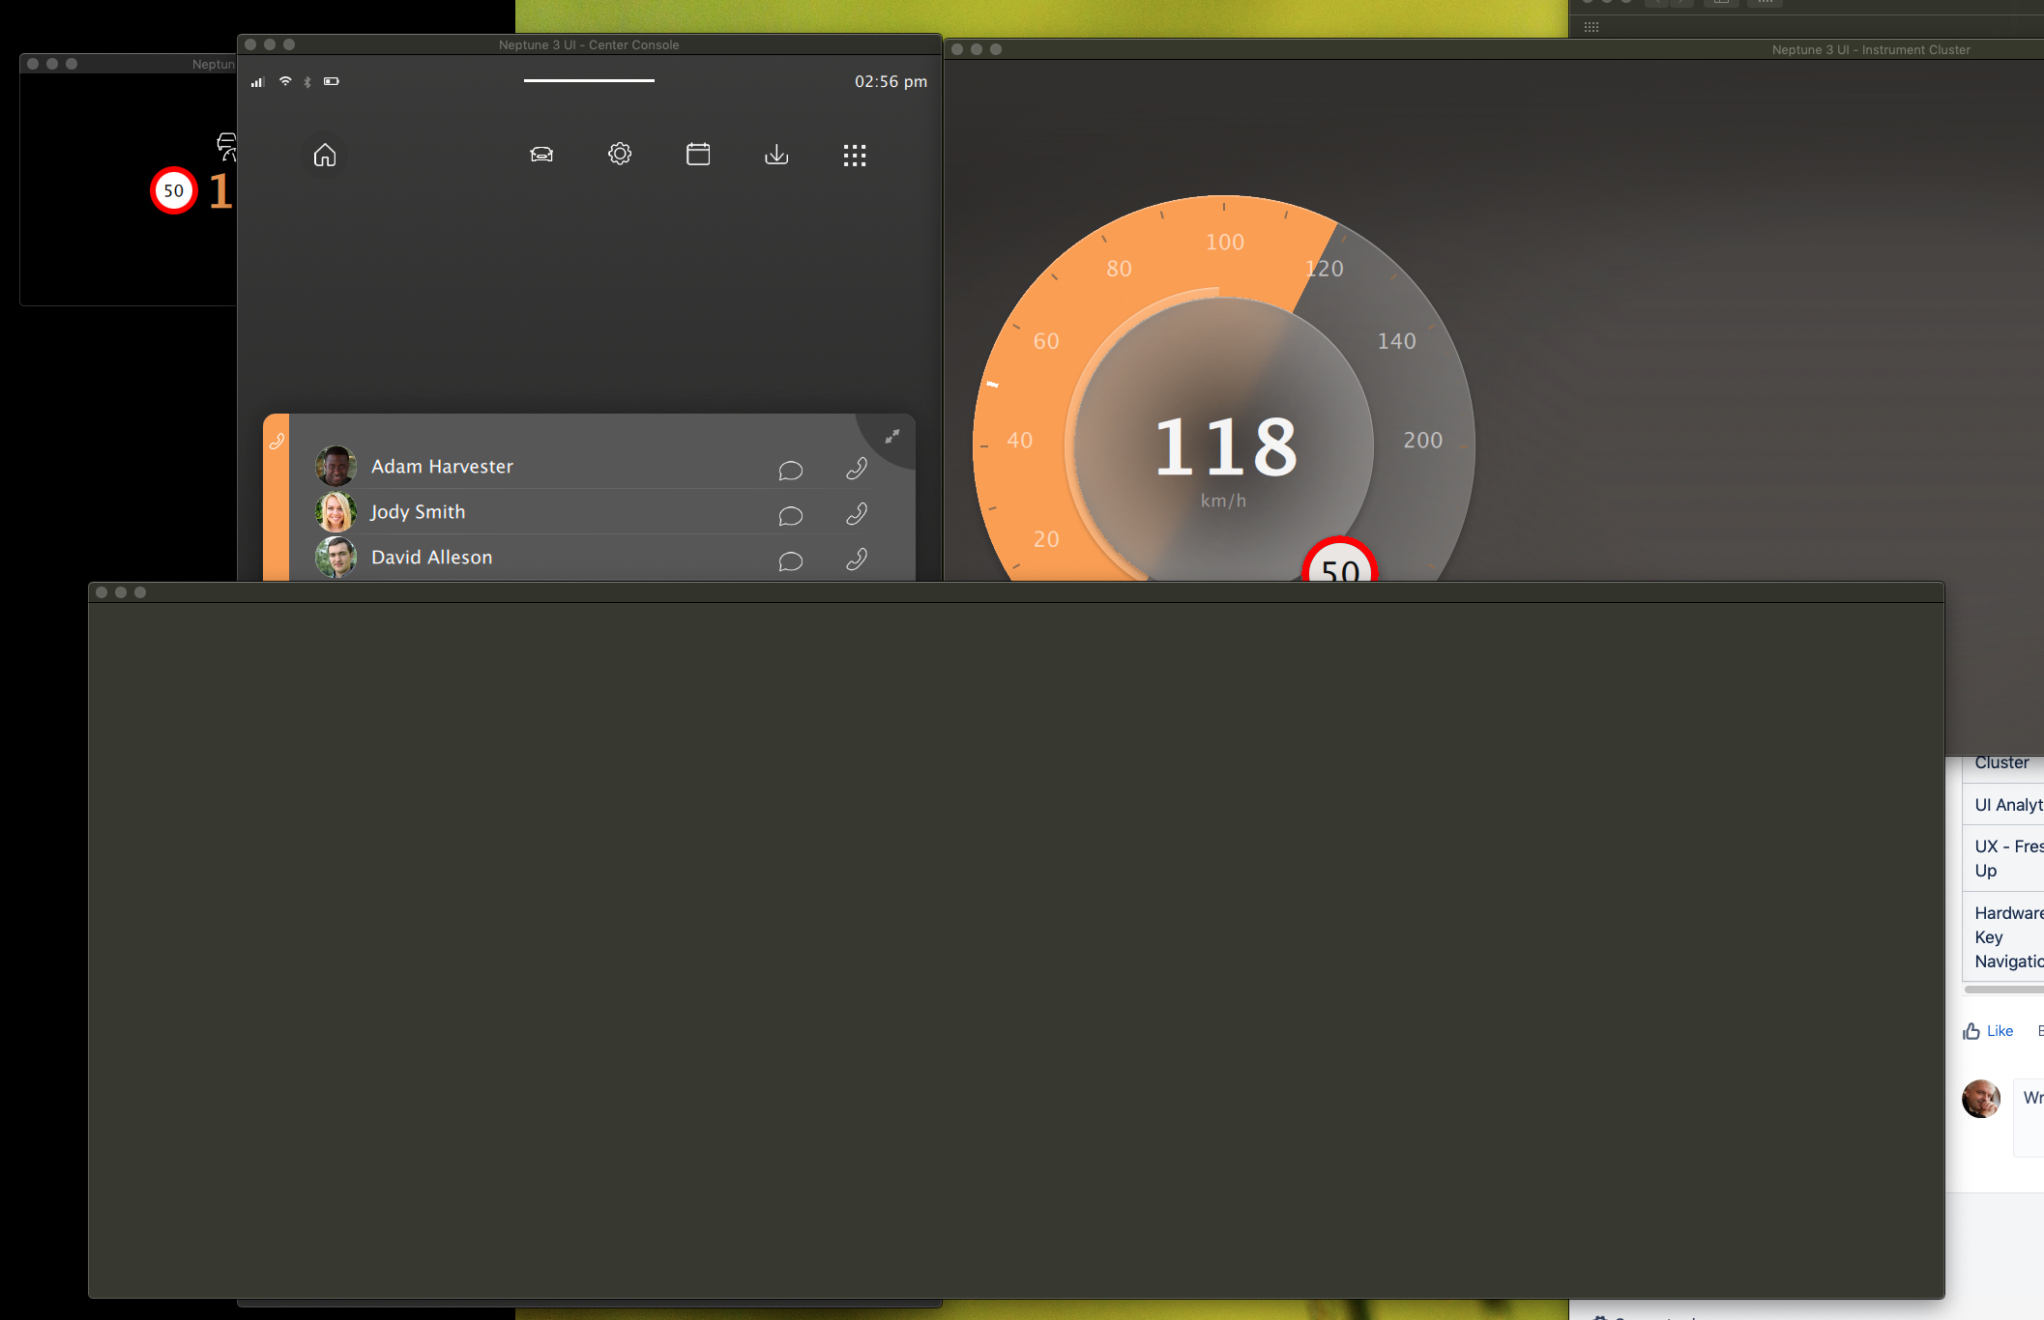Click the comment writing field

click(2030, 1116)
